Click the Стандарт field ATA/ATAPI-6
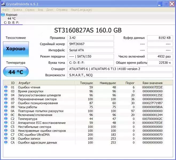Screen dimensions: 176x160 120,69
